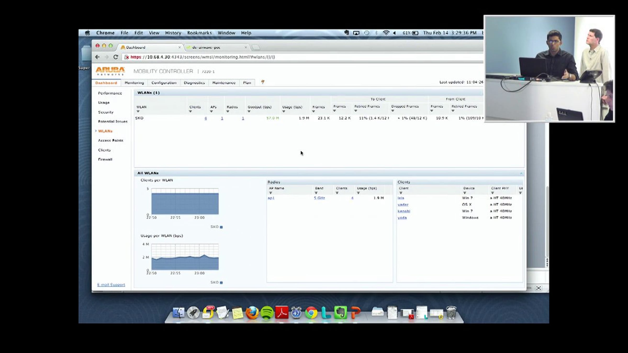Switch to the Configuration tab

164,83
